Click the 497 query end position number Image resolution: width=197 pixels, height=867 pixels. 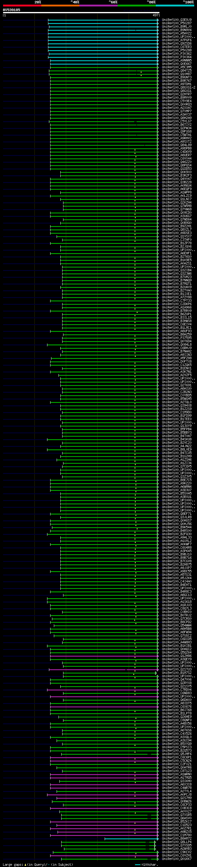[x=155, y=15]
